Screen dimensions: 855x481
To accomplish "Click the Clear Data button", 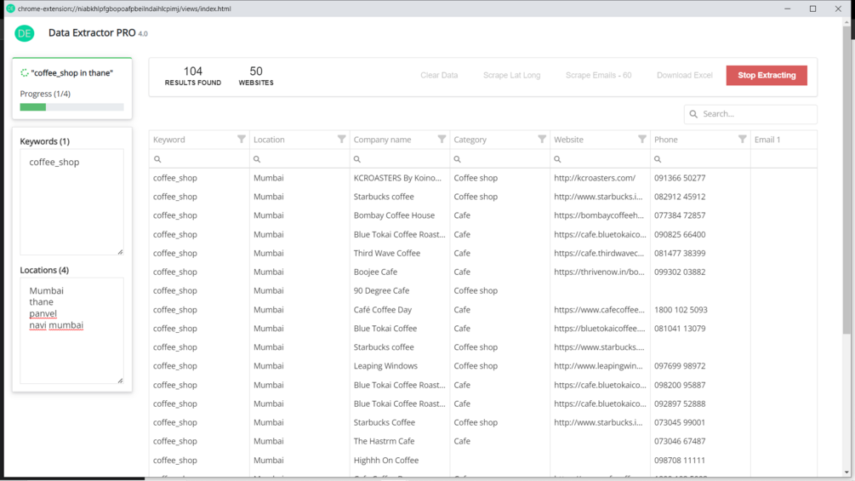I will [439, 75].
